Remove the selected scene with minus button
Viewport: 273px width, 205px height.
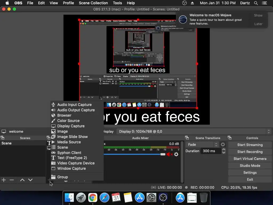(12, 180)
